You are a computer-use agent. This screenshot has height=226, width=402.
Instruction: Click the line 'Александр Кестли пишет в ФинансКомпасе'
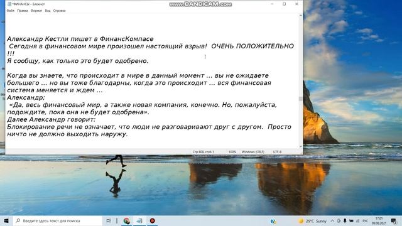[80, 39]
